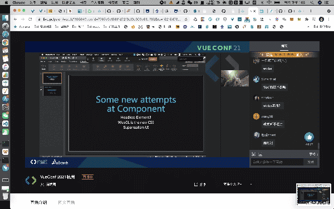Image resolution: width=334 pixels, height=209 pixels.
Task: Open the emoji picker in chat
Action: click(253, 154)
